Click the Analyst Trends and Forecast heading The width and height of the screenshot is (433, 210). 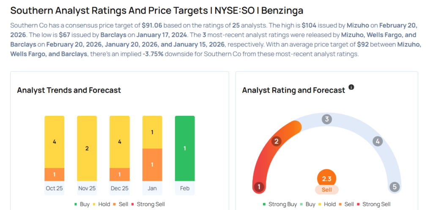click(69, 90)
